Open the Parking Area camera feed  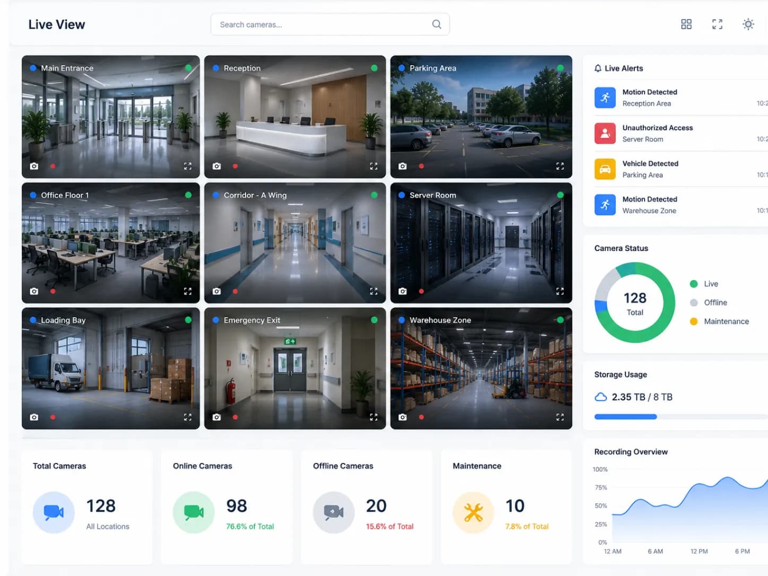click(x=481, y=117)
